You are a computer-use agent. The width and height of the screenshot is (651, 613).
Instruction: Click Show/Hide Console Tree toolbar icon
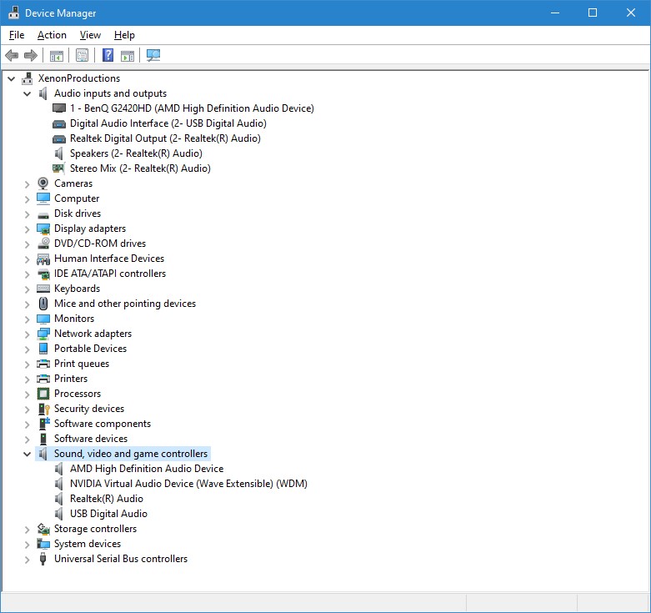pos(57,56)
